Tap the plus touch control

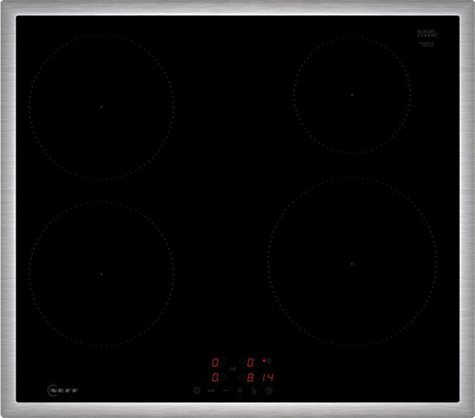[240, 391]
